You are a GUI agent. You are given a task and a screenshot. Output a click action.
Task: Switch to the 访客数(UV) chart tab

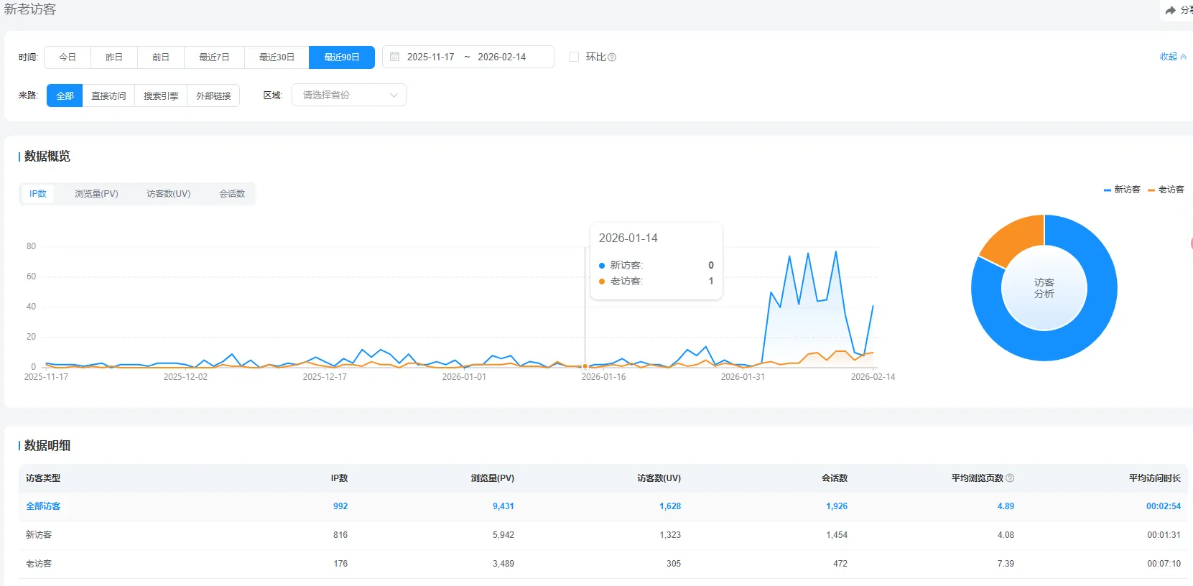(x=169, y=194)
